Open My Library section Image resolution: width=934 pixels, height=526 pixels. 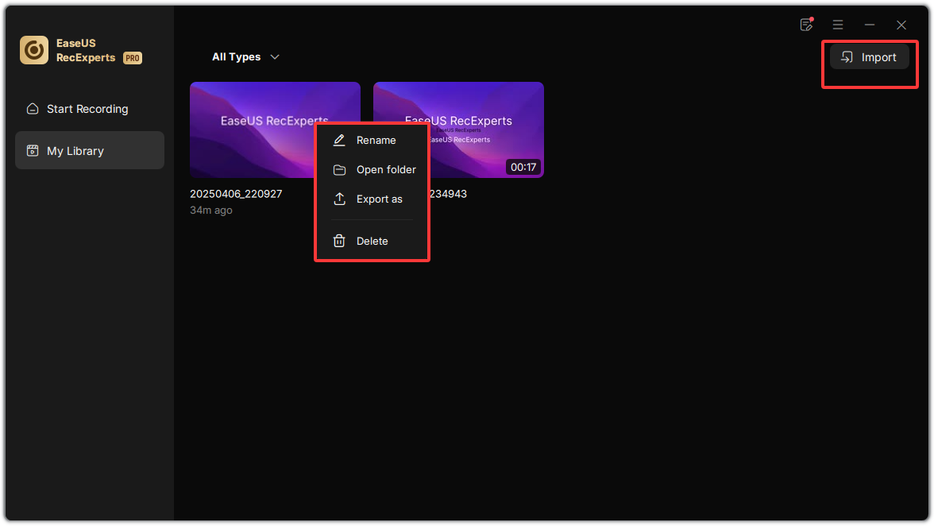tap(89, 151)
